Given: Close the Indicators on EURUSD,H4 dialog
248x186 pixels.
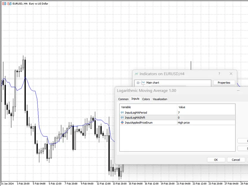Looking at the screenshot, I should 231,74.
